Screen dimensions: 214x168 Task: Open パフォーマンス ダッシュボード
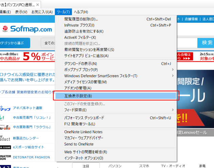point(116,118)
